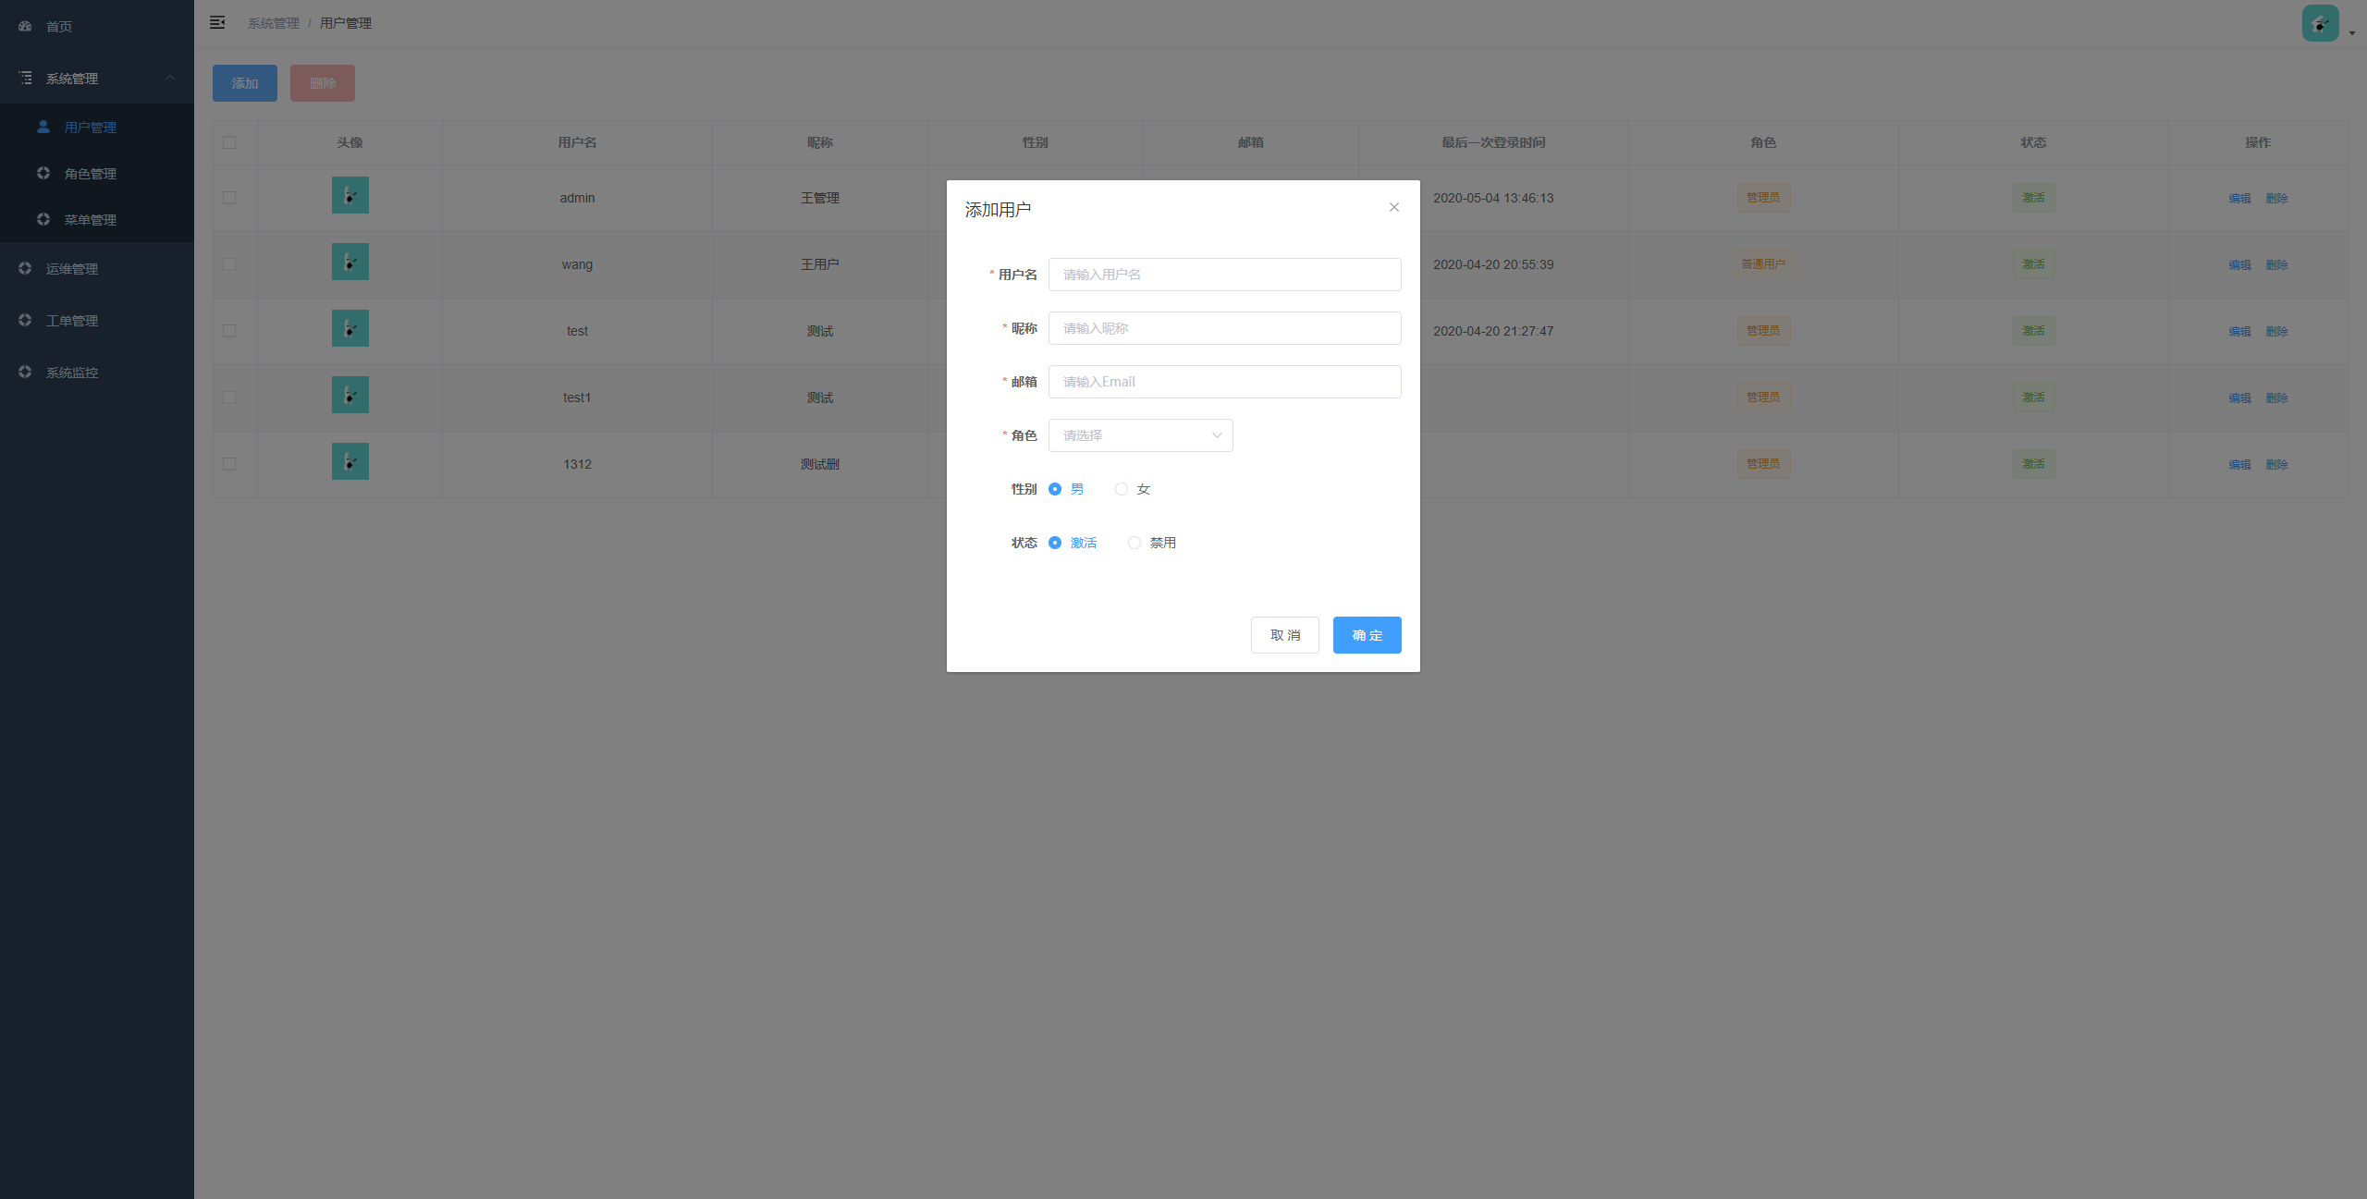Click the icon beside 菜单管理
Screen dimensions: 2367x1199
click(x=43, y=219)
